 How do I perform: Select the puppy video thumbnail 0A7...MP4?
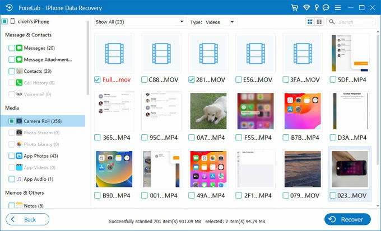pyautogui.click(x=208, y=111)
